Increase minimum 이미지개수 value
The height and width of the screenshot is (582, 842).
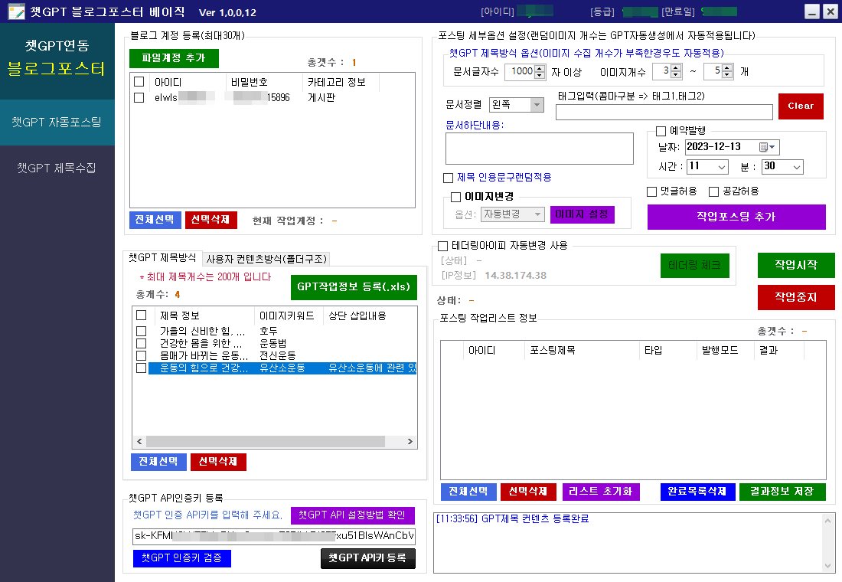676,68
